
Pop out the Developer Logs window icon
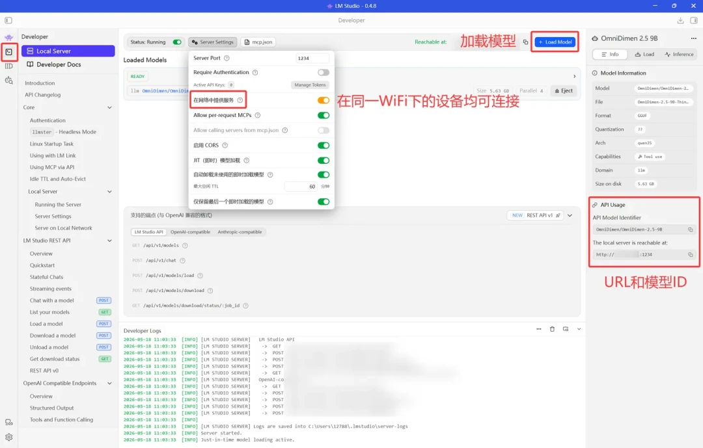[566, 329]
